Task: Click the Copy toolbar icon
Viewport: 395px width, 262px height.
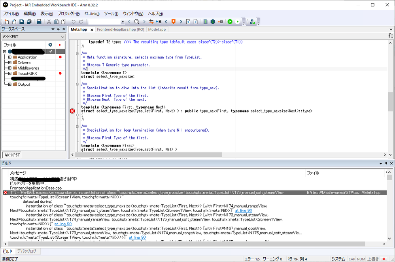Action: [56, 22]
